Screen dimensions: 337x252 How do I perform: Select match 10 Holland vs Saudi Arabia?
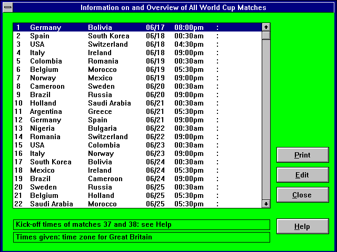(x=137, y=103)
